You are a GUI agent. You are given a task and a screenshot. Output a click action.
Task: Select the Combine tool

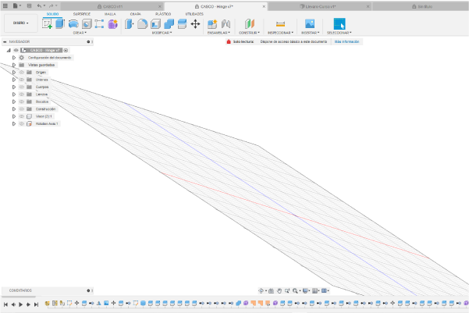click(x=169, y=23)
